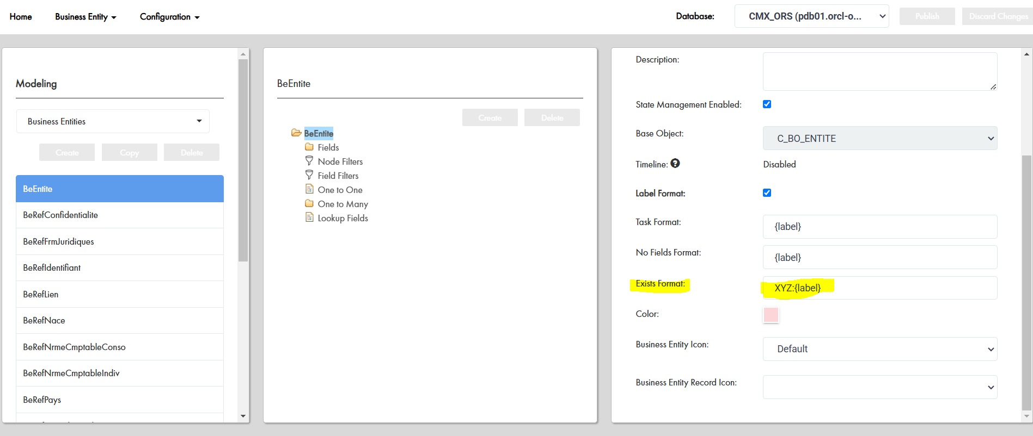Click the Lookup Fields document icon
Viewport: 1033px width, 436px height.
309,217
